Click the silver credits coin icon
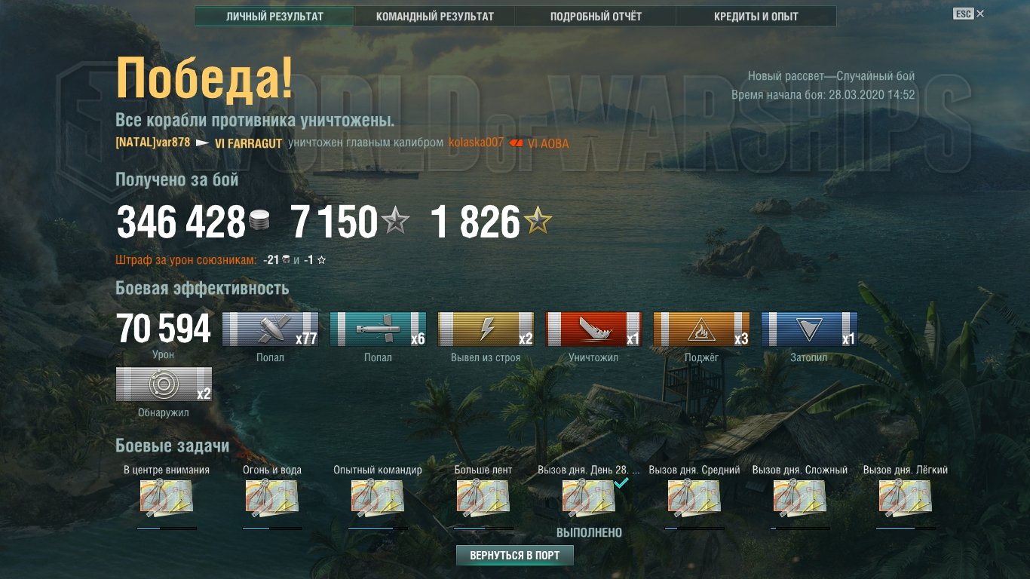 (259, 222)
